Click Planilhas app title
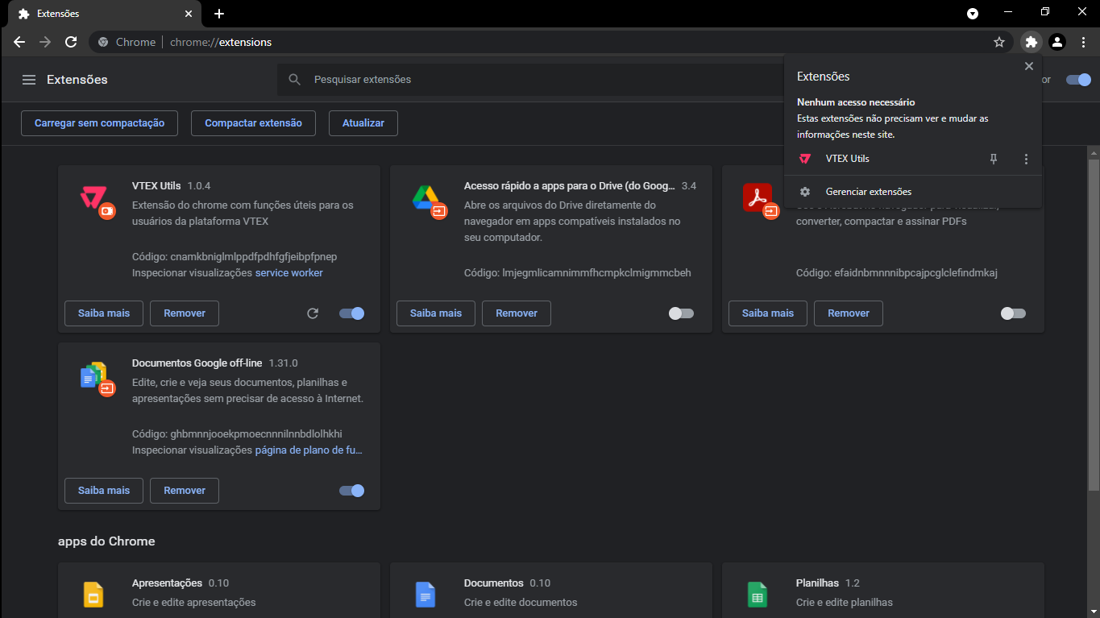Screen dimensions: 1100x618 (817, 583)
